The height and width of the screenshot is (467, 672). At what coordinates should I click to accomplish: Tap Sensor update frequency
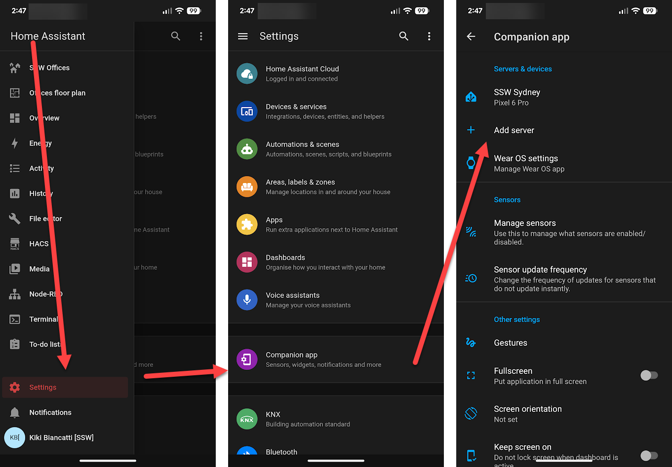pyautogui.click(x=540, y=270)
